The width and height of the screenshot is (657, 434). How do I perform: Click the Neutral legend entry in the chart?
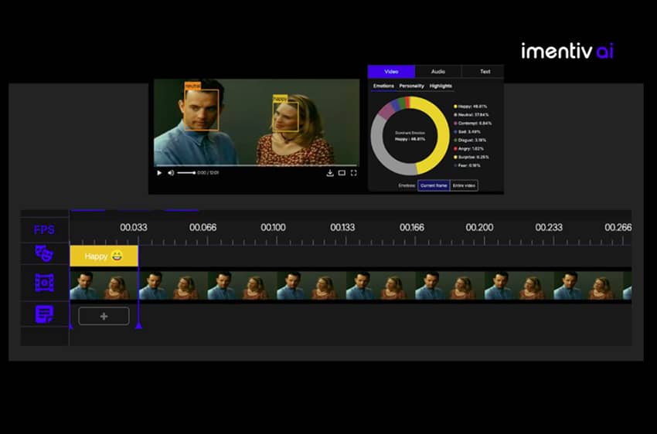tap(471, 114)
